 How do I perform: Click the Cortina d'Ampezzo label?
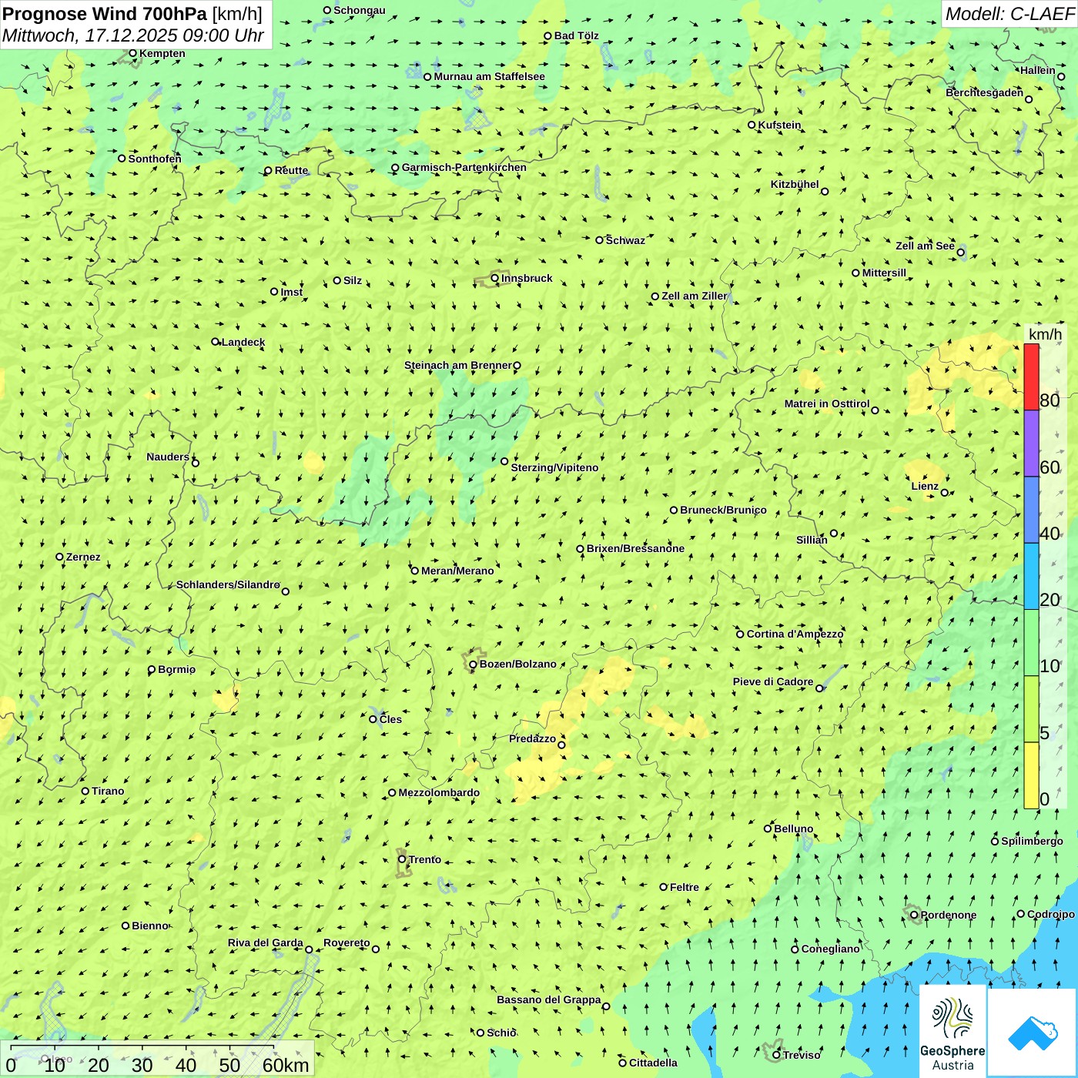[795, 634]
